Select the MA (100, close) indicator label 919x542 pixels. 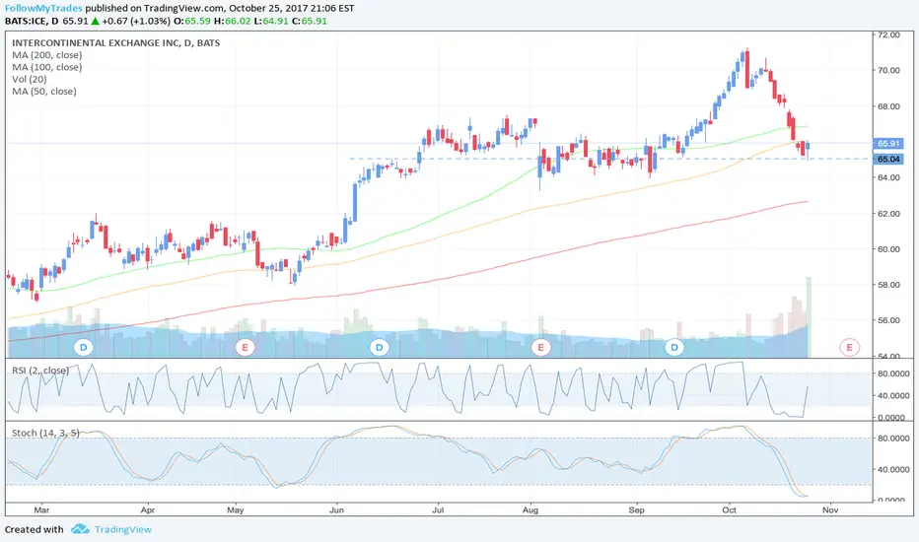click(47, 67)
